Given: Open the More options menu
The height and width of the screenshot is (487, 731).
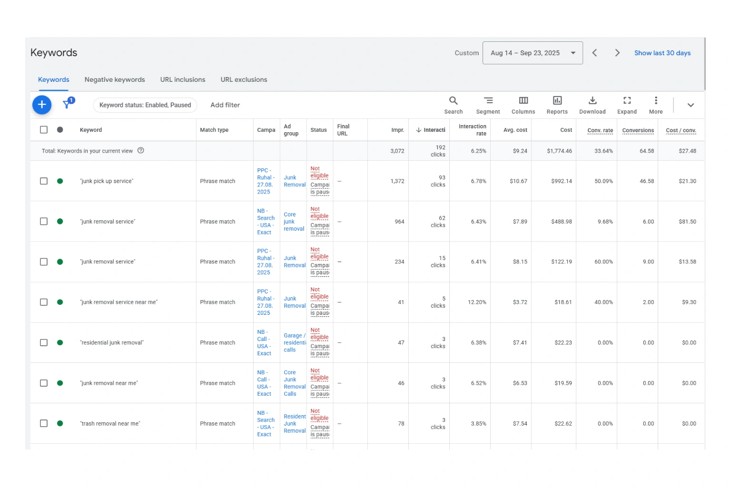Looking at the screenshot, I should (x=656, y=105).
